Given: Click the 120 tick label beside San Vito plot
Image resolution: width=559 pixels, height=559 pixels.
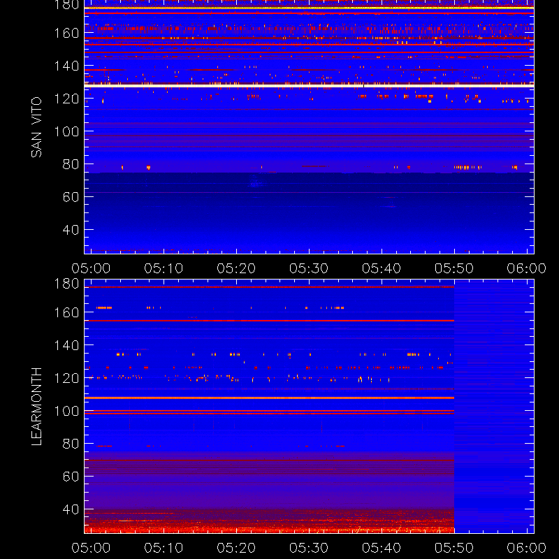Looking at the screenshot, I should 66,99.
